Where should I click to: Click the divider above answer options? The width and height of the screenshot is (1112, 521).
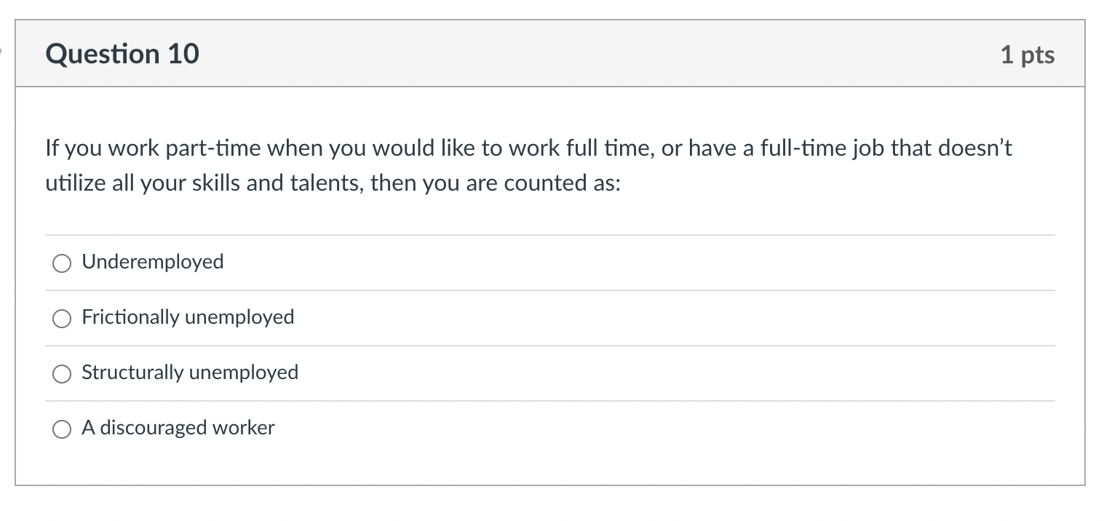(550, 234)
